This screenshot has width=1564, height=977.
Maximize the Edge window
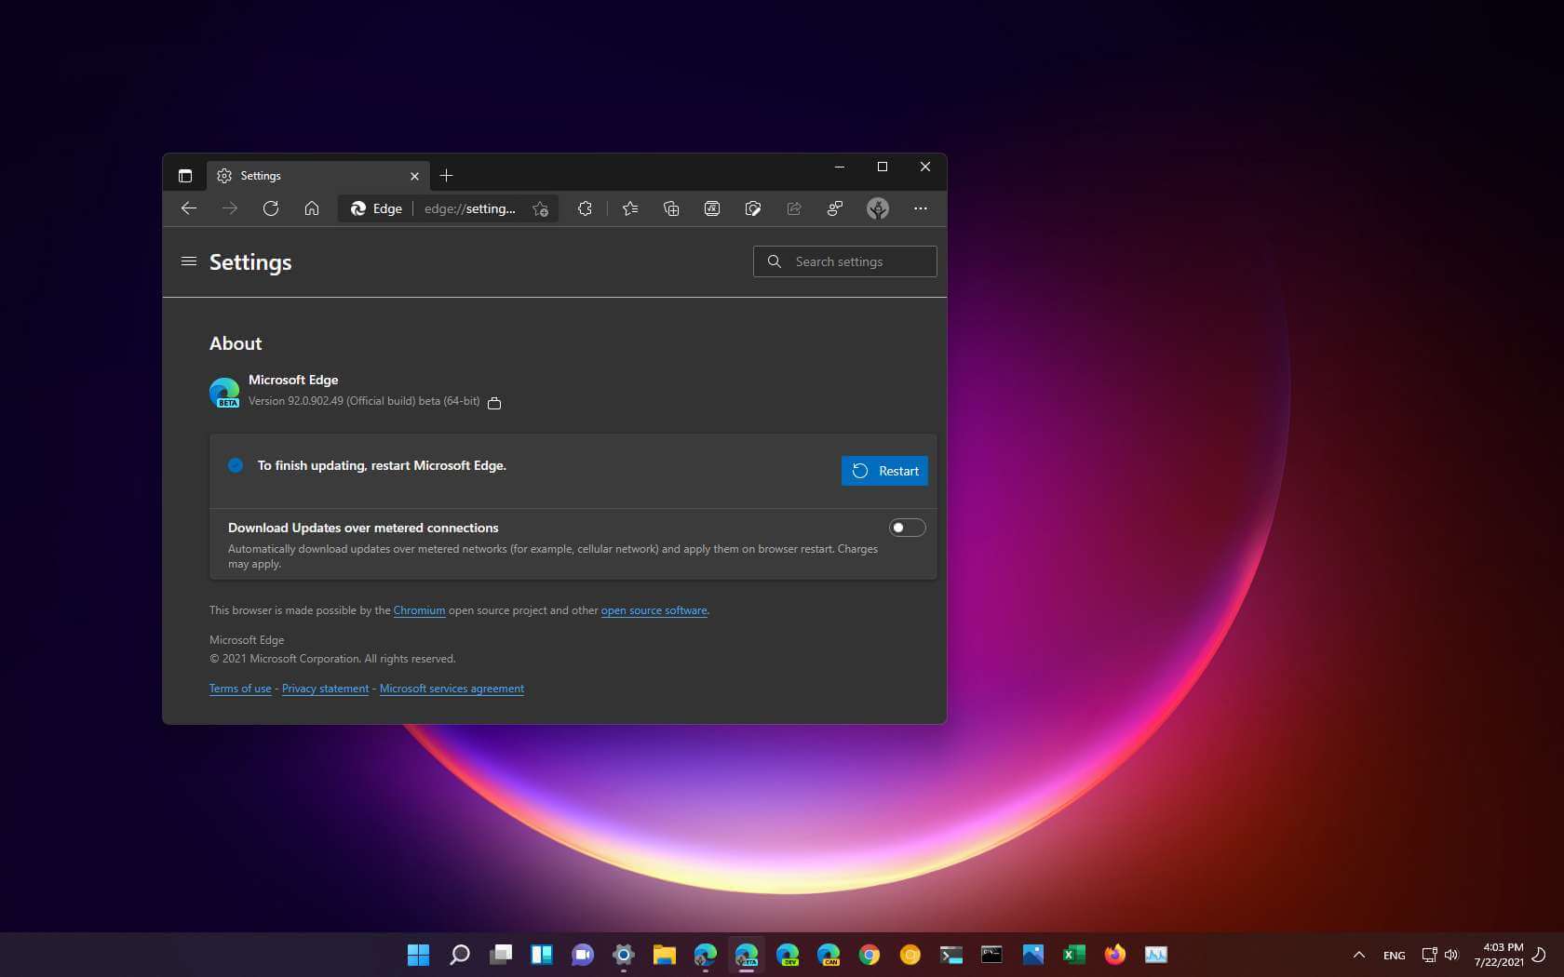coord(883,167)
